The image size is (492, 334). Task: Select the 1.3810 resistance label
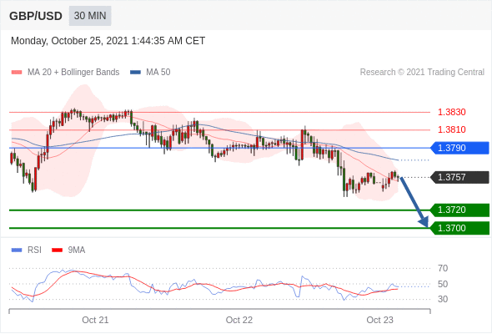(451, 129)
